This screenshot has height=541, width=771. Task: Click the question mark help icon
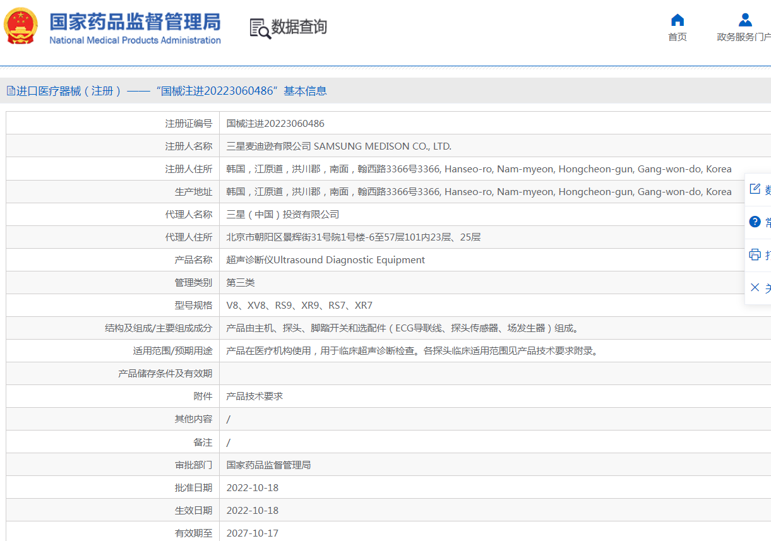click(x=755, y=222)
